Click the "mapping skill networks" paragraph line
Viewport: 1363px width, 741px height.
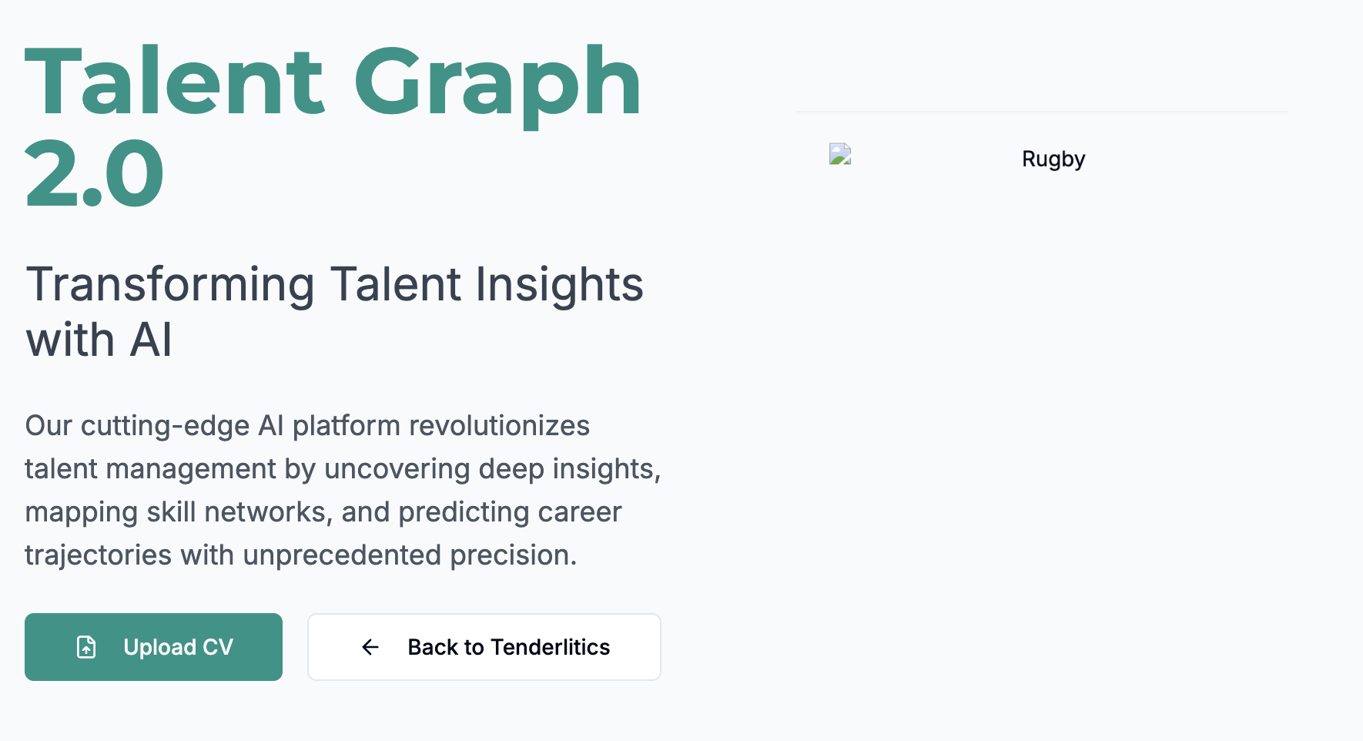pos(323,511)
